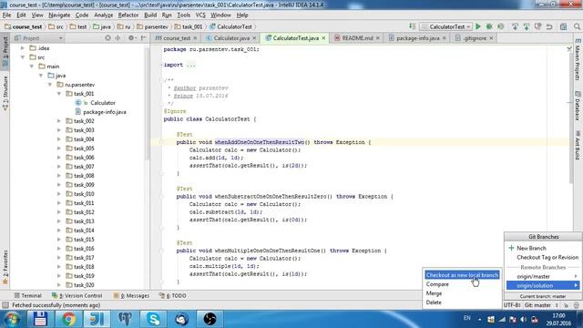Image resolution: width=583 pixels, height=328 pixels.
Task: Run with coverage icon in the toolbar
Action: [x=501, y=26]
